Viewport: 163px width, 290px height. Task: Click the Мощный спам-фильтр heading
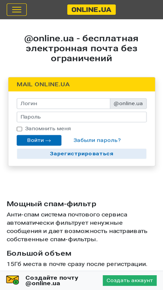click(52, 204)
